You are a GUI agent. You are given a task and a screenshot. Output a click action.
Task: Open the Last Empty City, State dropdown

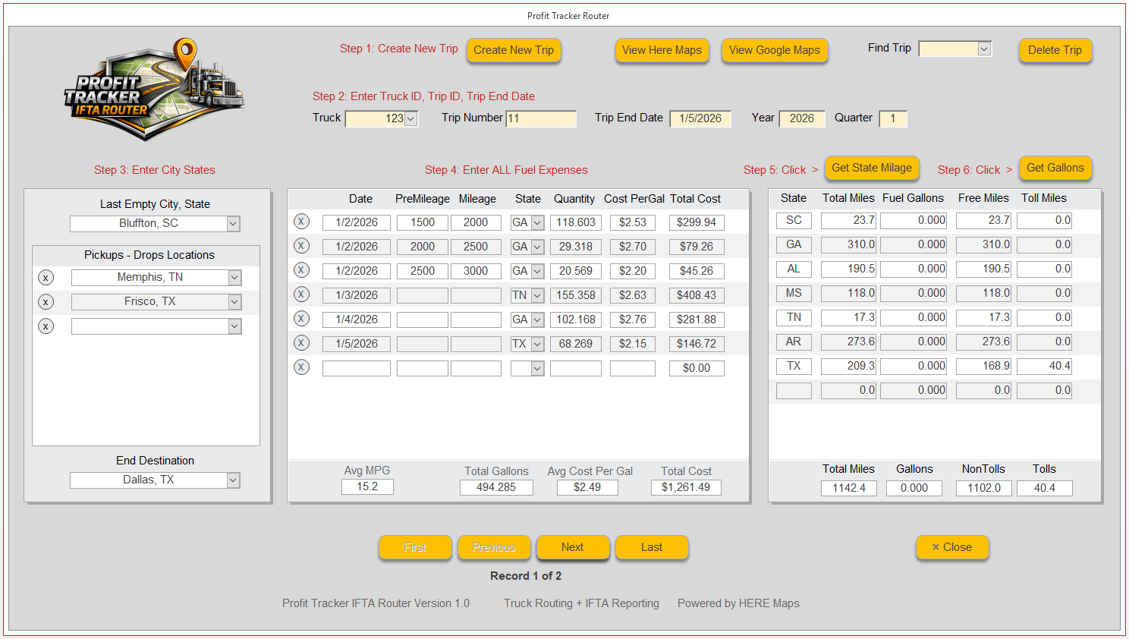click(234, 224)
